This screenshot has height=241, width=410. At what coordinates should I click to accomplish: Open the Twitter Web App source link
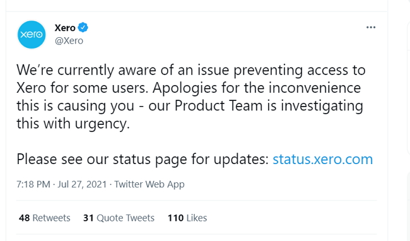pyautogui.click(x=149, y=184)
